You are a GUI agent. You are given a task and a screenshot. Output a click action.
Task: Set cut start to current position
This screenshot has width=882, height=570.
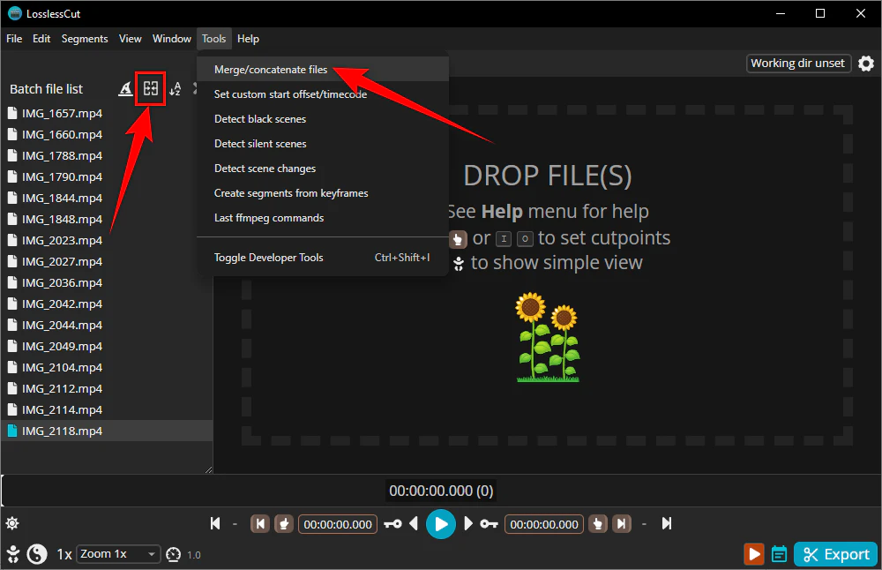pyautogui.click(x=284, y=524)
